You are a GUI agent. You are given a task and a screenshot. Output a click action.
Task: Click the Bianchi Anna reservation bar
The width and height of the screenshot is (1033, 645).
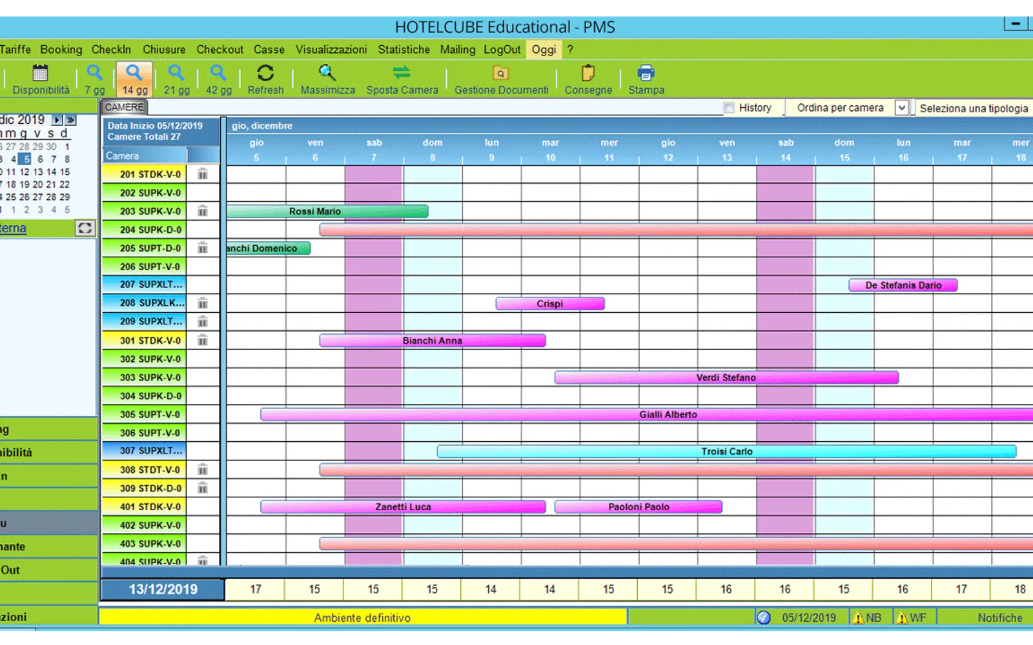tap(433, 341)
